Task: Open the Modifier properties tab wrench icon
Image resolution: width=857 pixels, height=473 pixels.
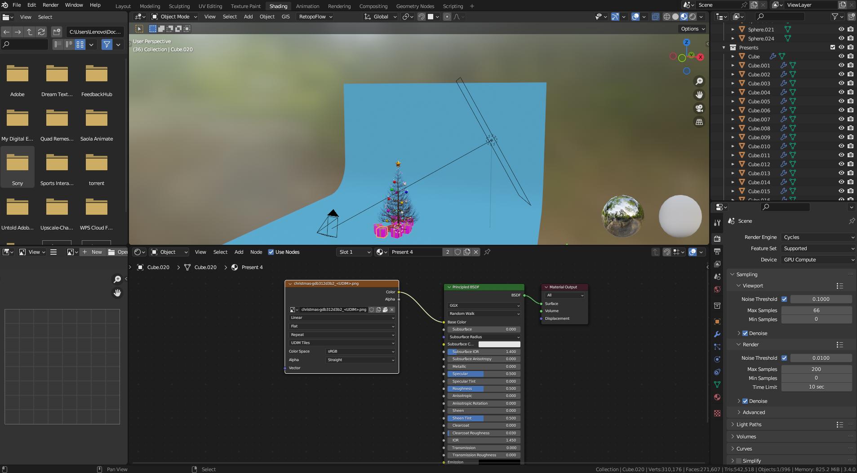Action: 717,334
